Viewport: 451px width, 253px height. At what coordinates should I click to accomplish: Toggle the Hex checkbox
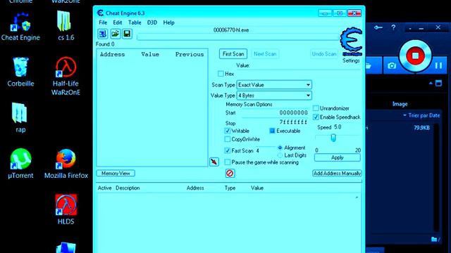tap(221, 74)
